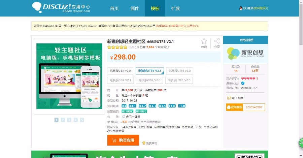Select 免费版UTF8 v2.0 version option
The image size is (303, 158).
click(179, 71)
